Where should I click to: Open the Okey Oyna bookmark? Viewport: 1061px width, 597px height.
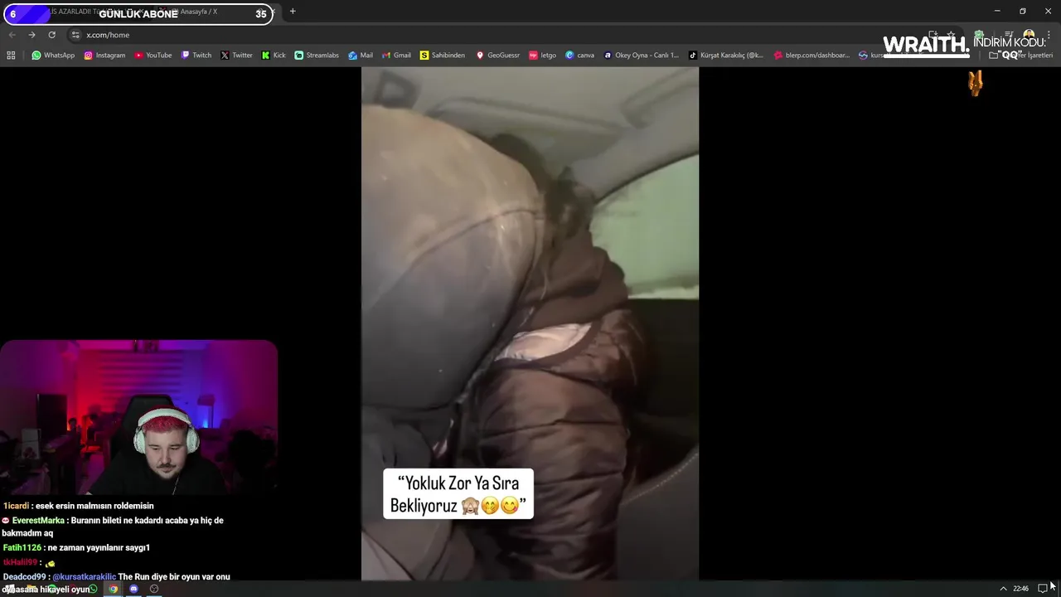coord(641,56)
